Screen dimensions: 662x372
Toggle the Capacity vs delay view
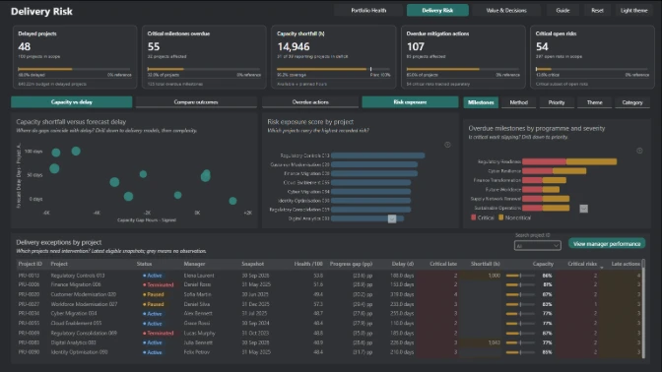71,102
